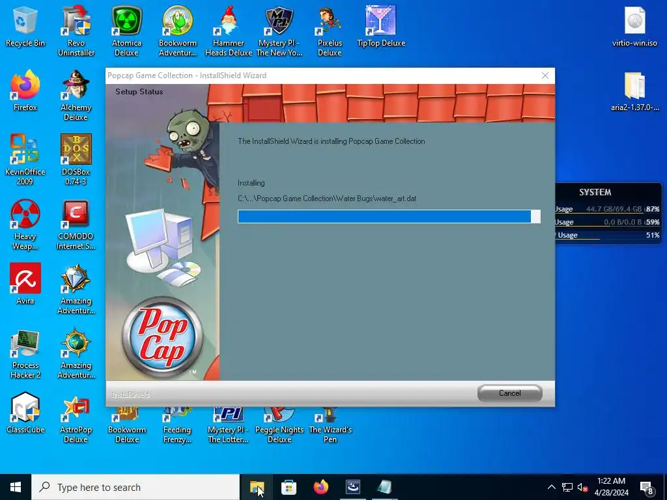Click the water_art.dat file path text
The height and width of the screenshot is (500, 667).
pos(327,199)
